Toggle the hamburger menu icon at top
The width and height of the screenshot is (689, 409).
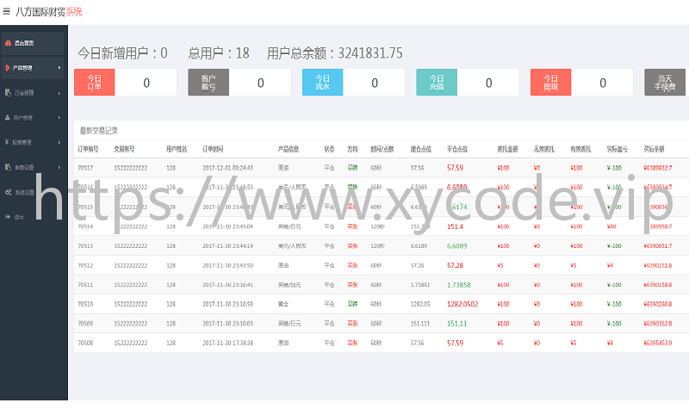[x=7, y=11]
